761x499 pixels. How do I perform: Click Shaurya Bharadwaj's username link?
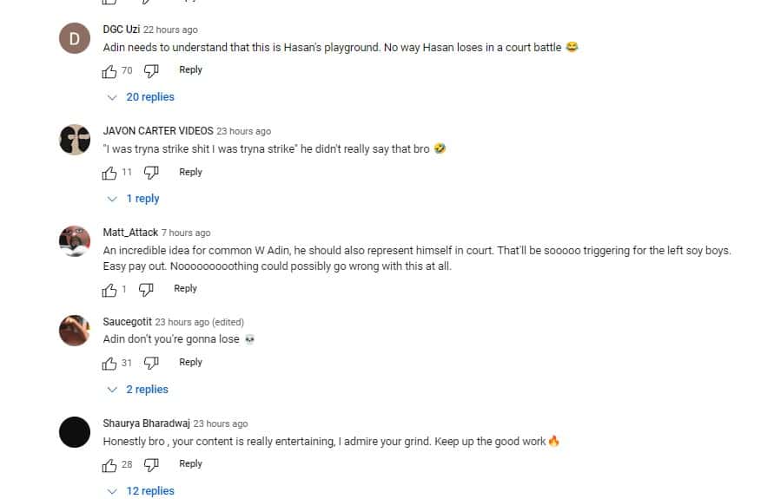[146, 423]
